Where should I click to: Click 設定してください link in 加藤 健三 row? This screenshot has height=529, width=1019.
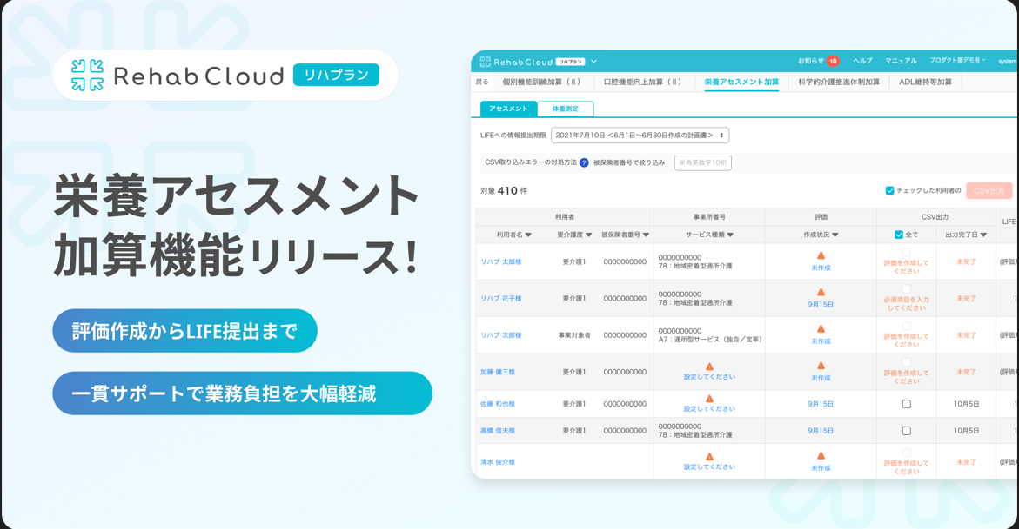pyautogui.click(x=709, y=377)
